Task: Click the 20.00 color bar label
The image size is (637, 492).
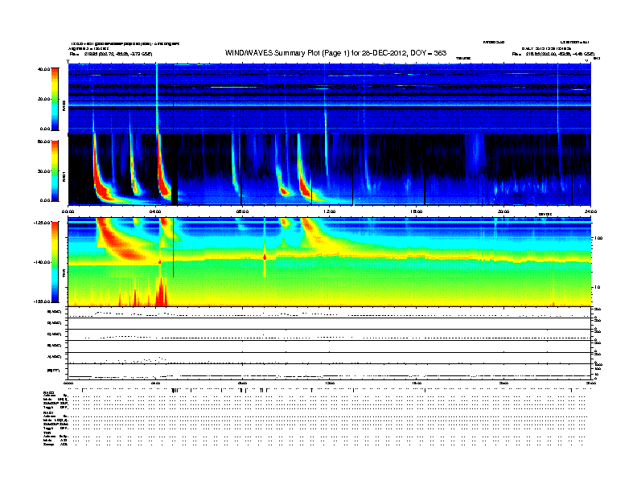Action: click(x=44, y=99)
